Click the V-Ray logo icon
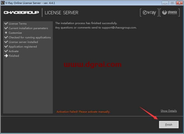This screenshot has width=184, height=134. tap(149, 12)
